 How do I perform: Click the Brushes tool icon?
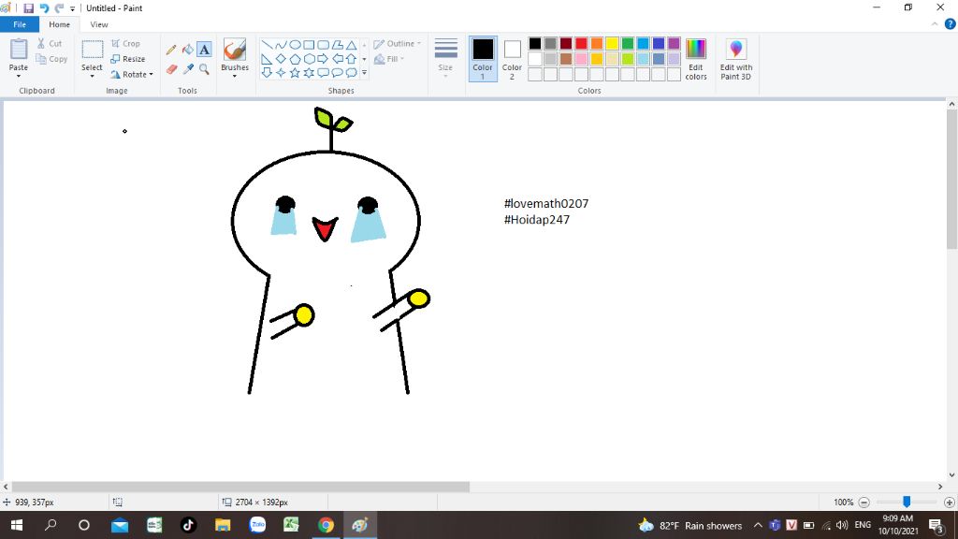point(235,51)
